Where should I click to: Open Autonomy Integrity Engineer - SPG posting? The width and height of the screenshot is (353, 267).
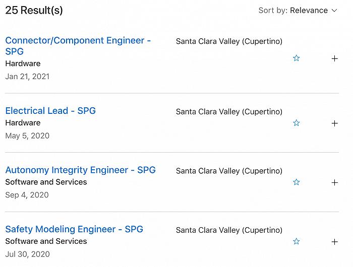tap(80, 170)
